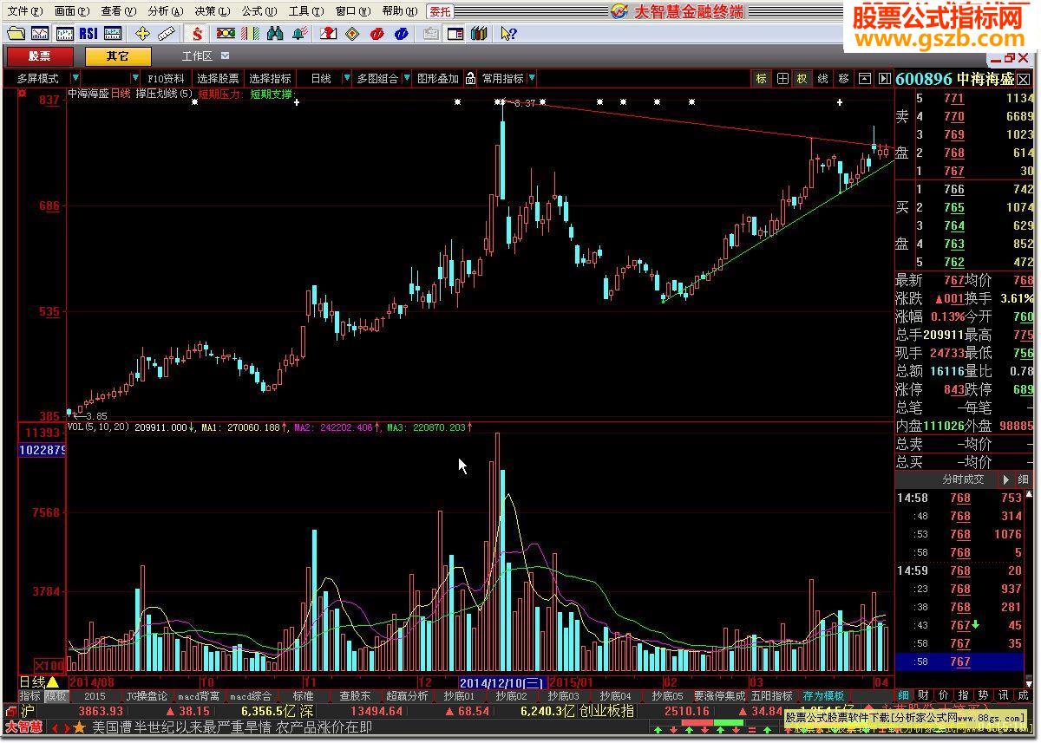Click the line chart view icon

(x=40, y=34)
